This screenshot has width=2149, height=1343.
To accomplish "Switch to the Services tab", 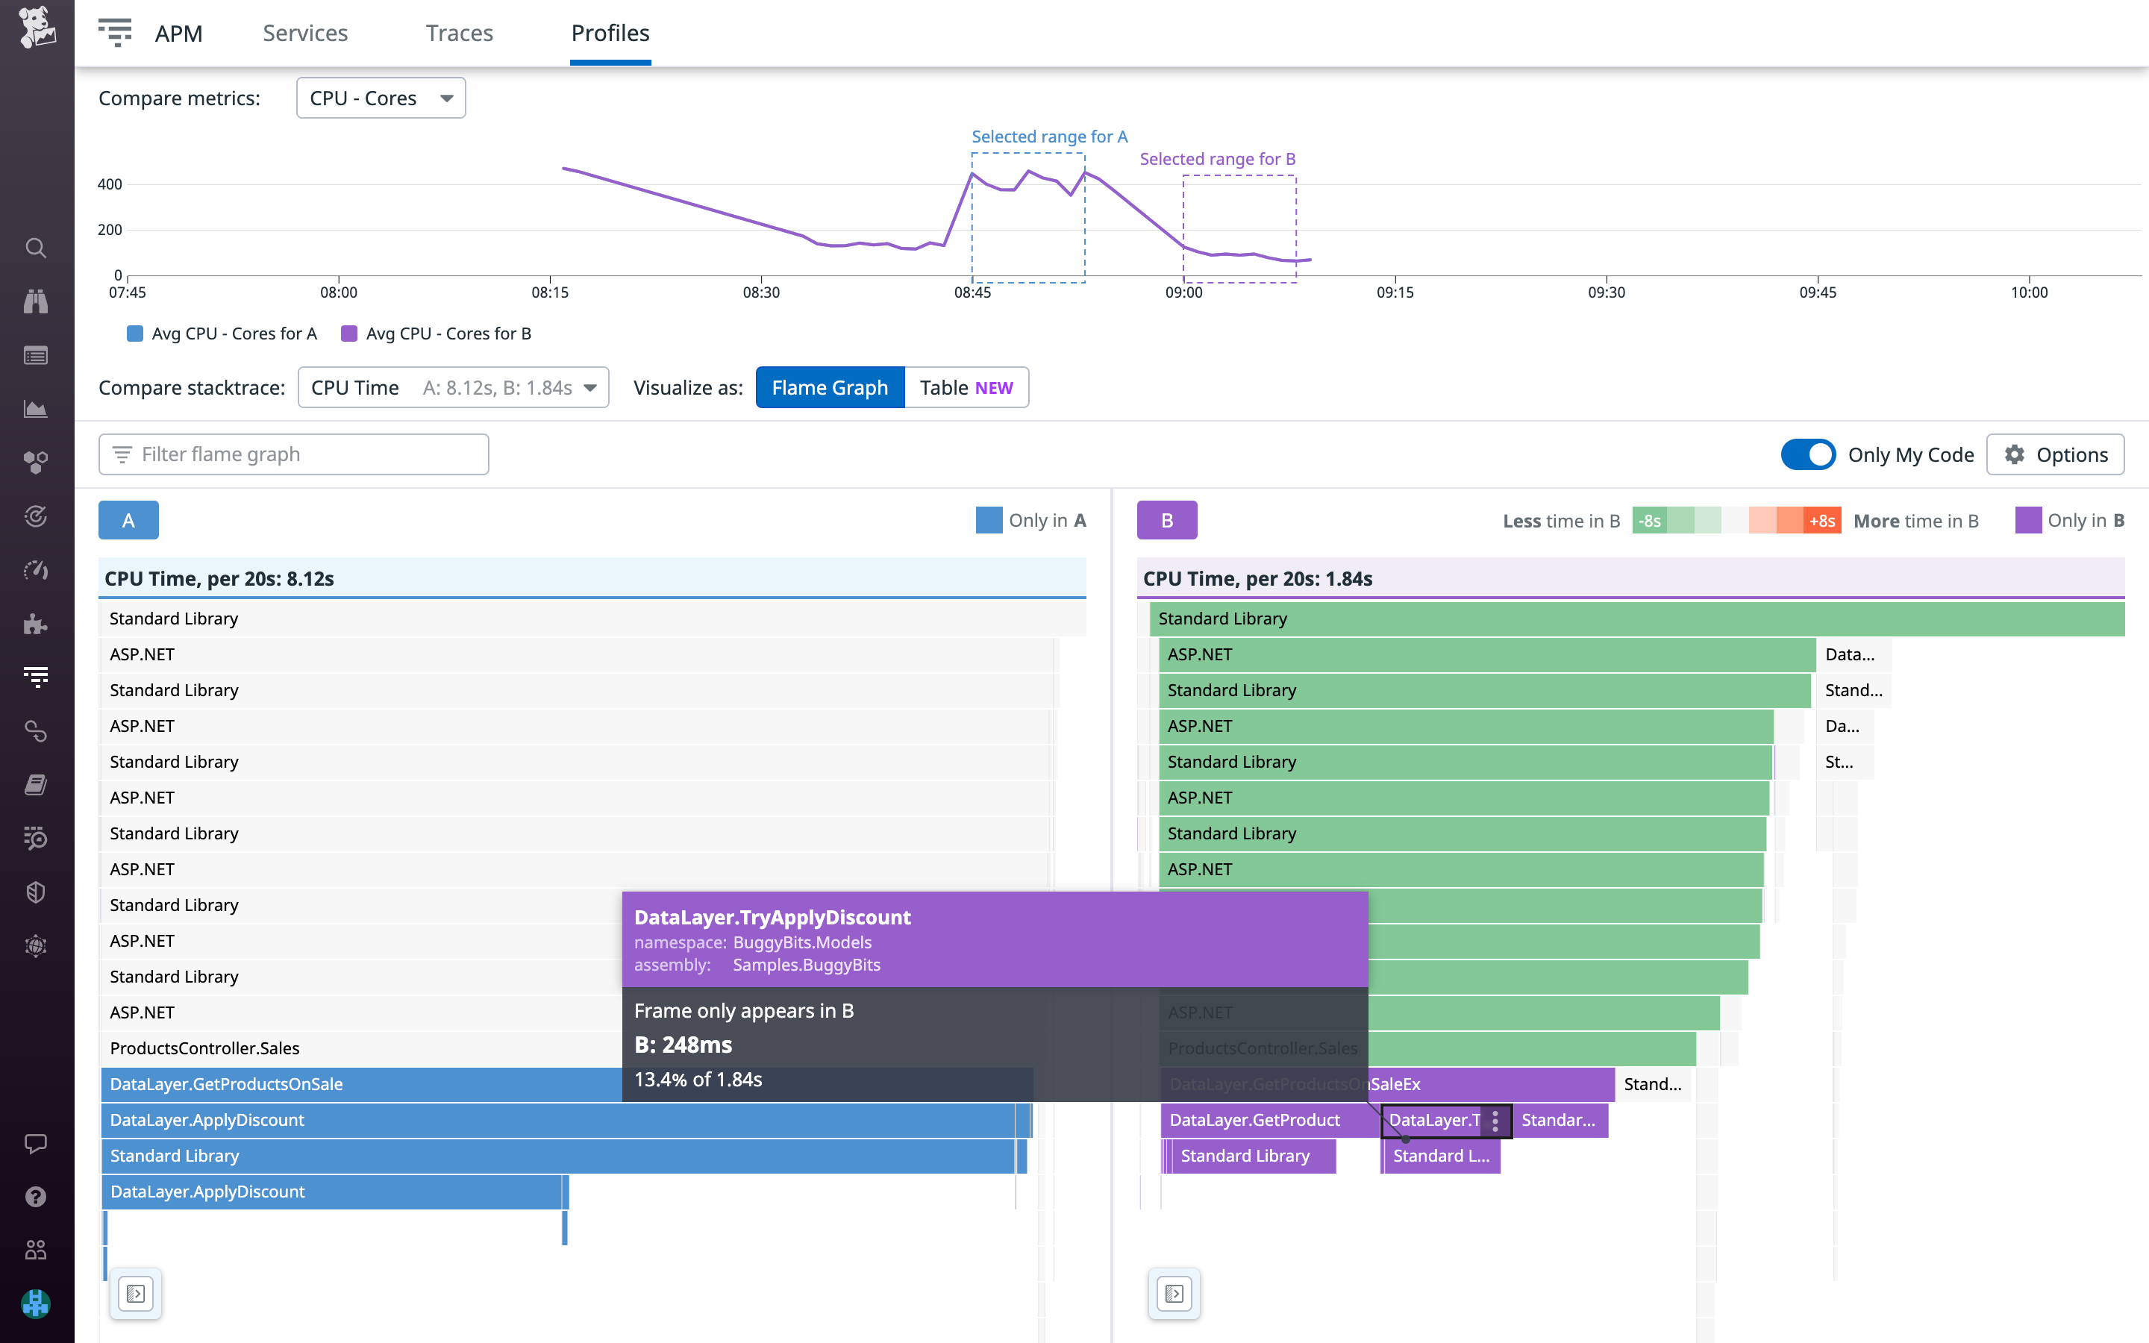I will (x=304, y=33).
